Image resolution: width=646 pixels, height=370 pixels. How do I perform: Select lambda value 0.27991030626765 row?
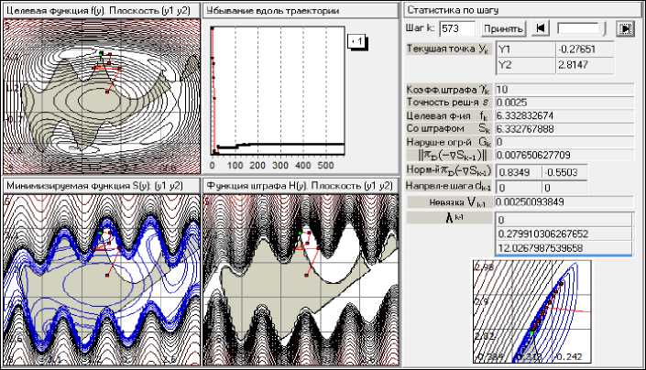[563, 234]
